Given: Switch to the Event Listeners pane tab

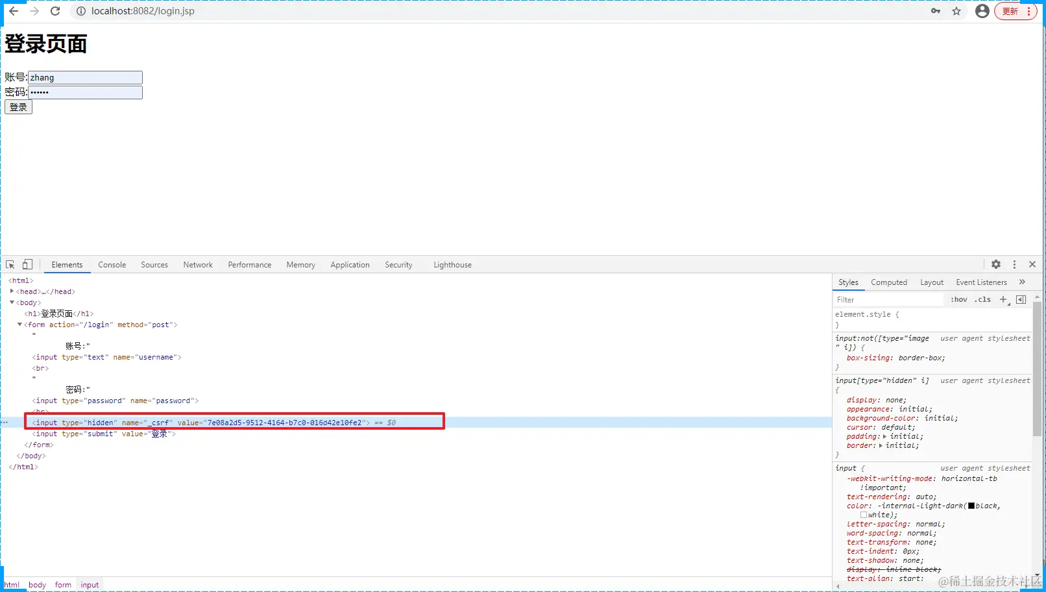Looking at the screenshot, I should 981,282.
